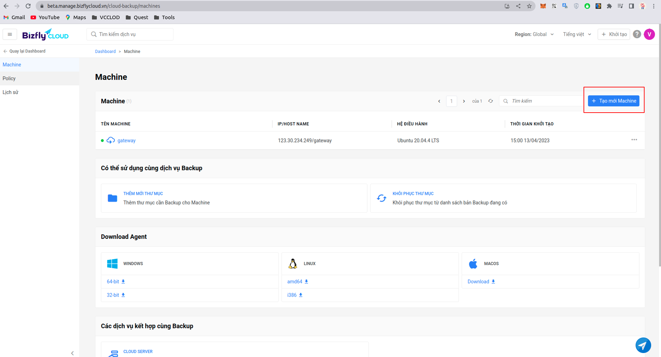
Task: Click the Tìm kiếm dịch vụ search field
Action: (x=130, y=34)
